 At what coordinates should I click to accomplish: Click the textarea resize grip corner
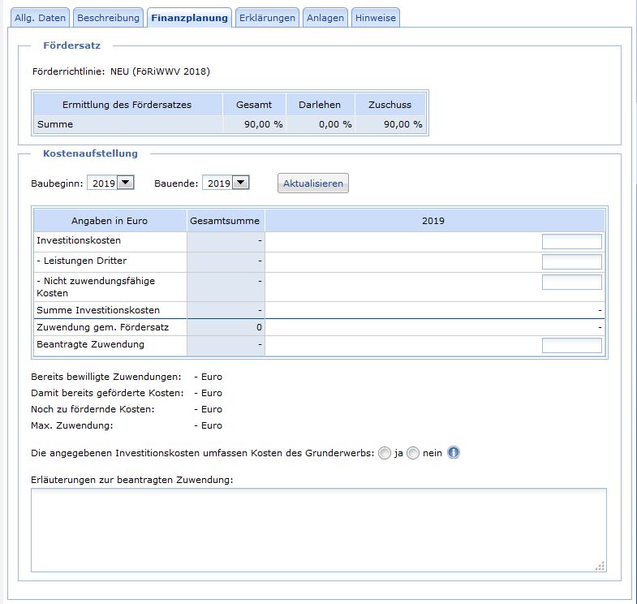[x=600, y=566]
